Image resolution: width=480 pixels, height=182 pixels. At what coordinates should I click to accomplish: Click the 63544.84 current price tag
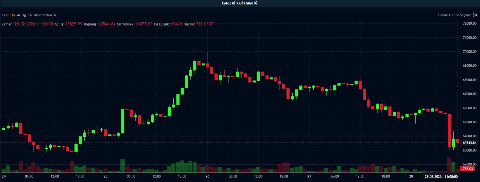point(469,143)
